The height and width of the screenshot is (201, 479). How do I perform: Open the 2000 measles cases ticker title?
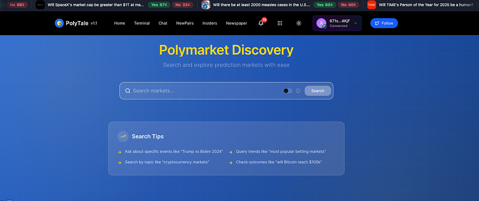coord(262,5)
